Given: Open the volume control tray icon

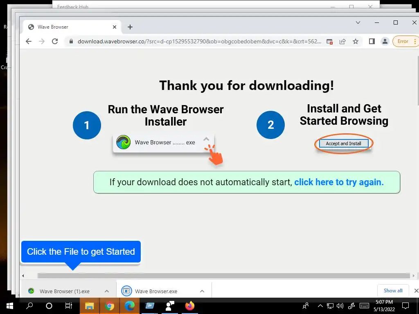Looking at the screenshot, I should click(x=340, y=306).
